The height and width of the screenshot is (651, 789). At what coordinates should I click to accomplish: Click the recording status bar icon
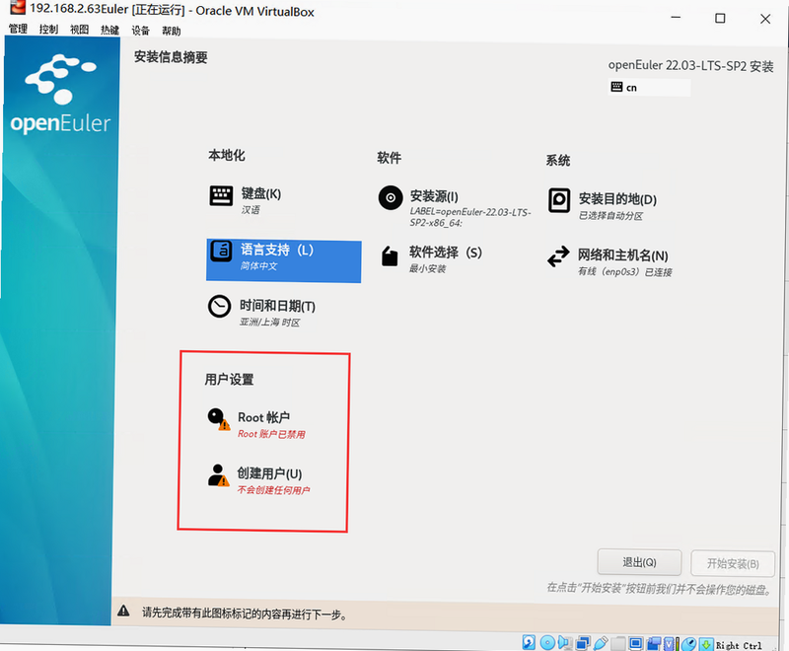coord(654,643)
